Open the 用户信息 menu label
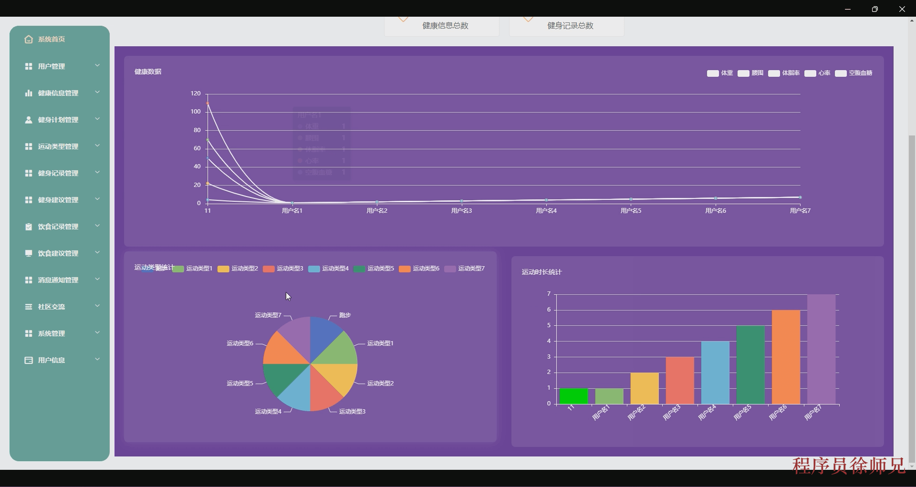 (52, 360)
